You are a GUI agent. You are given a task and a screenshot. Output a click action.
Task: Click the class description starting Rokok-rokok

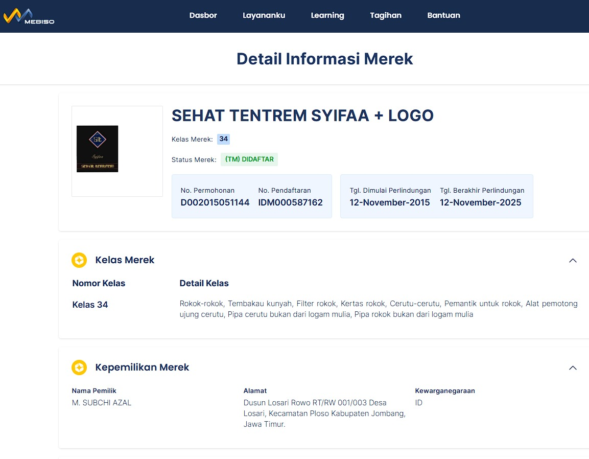coord(378,309)
